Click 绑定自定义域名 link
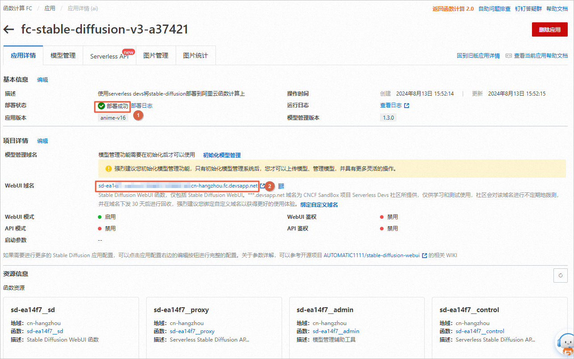 tap(319, 205)
